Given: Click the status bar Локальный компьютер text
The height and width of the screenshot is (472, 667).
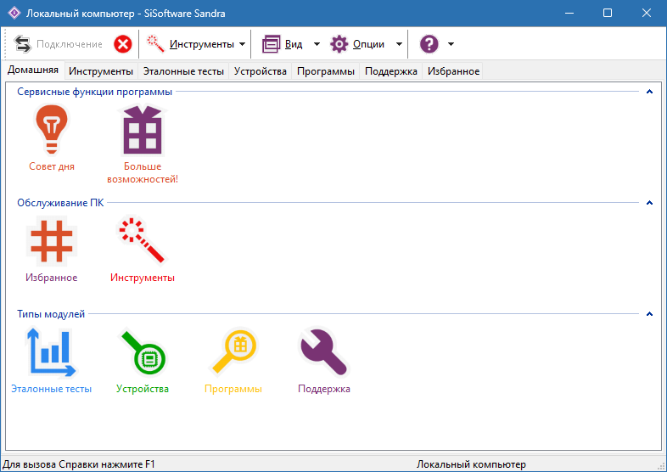Looking at the screenshot, I should pyautogui.click(x=471, y=464).
